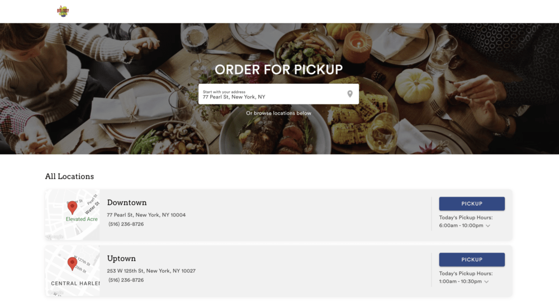559x308 pixels.
Task: Open the Downtown location map thumbnail
Action: pyautogui.click(x=72, y=215)
